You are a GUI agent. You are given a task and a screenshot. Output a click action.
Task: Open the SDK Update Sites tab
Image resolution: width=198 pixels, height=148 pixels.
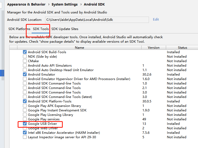pyautogui.click(x=65, y=29)
